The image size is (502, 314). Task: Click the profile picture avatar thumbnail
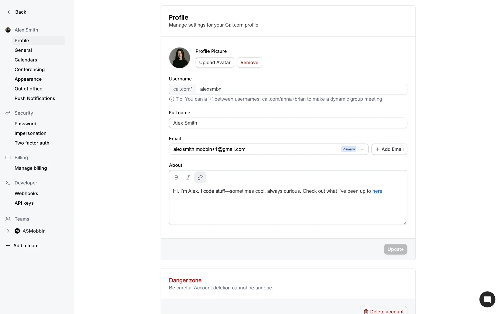click(x=180, y=58)
